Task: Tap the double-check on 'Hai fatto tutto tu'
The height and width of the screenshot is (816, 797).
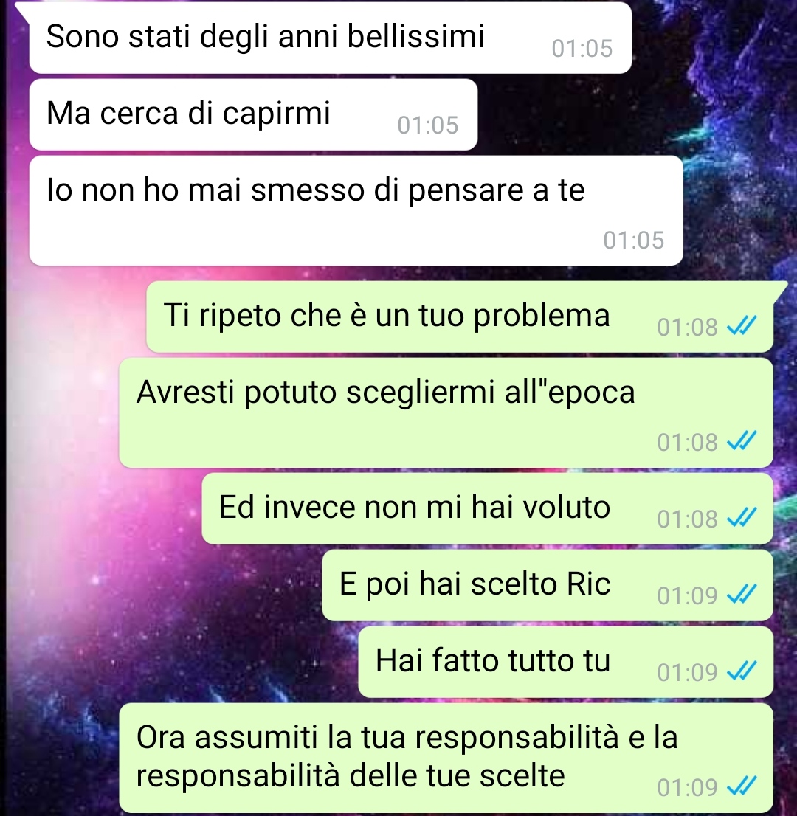Action: pos(742,671)
